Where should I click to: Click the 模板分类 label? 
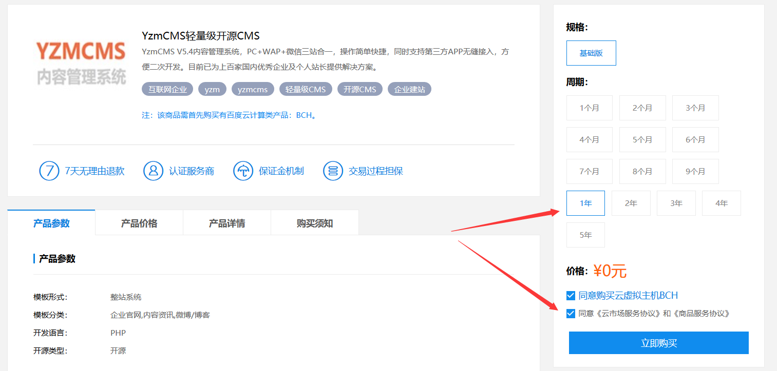coord(50,315)
